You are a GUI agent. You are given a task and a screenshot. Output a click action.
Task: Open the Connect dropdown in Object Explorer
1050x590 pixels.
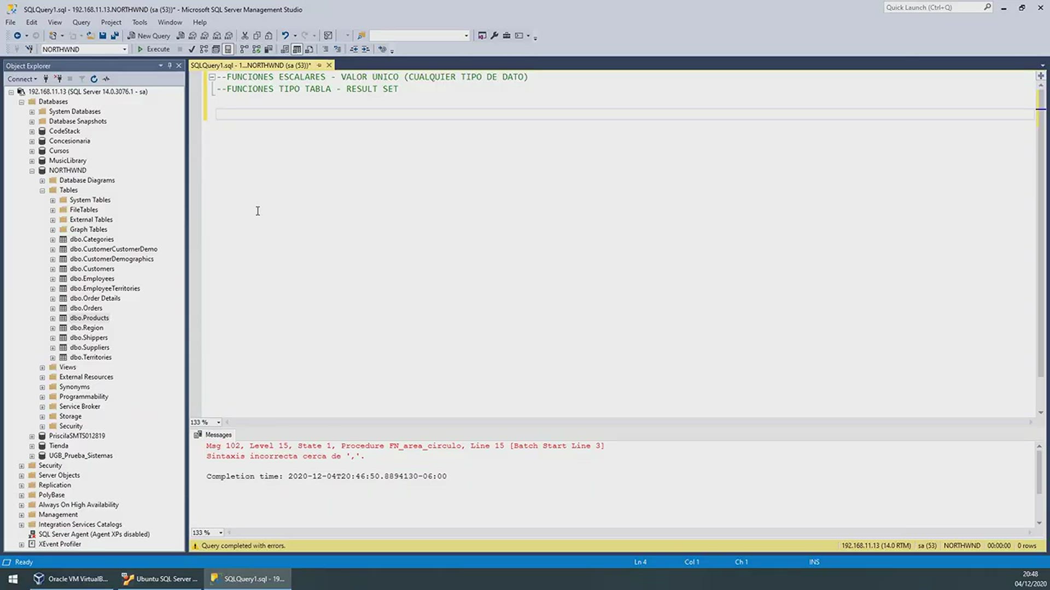(22, 79)
